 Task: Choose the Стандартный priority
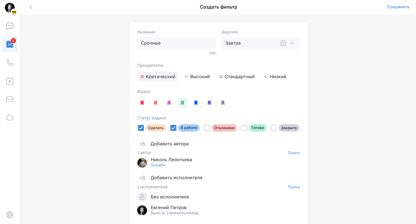pos(237,77)
